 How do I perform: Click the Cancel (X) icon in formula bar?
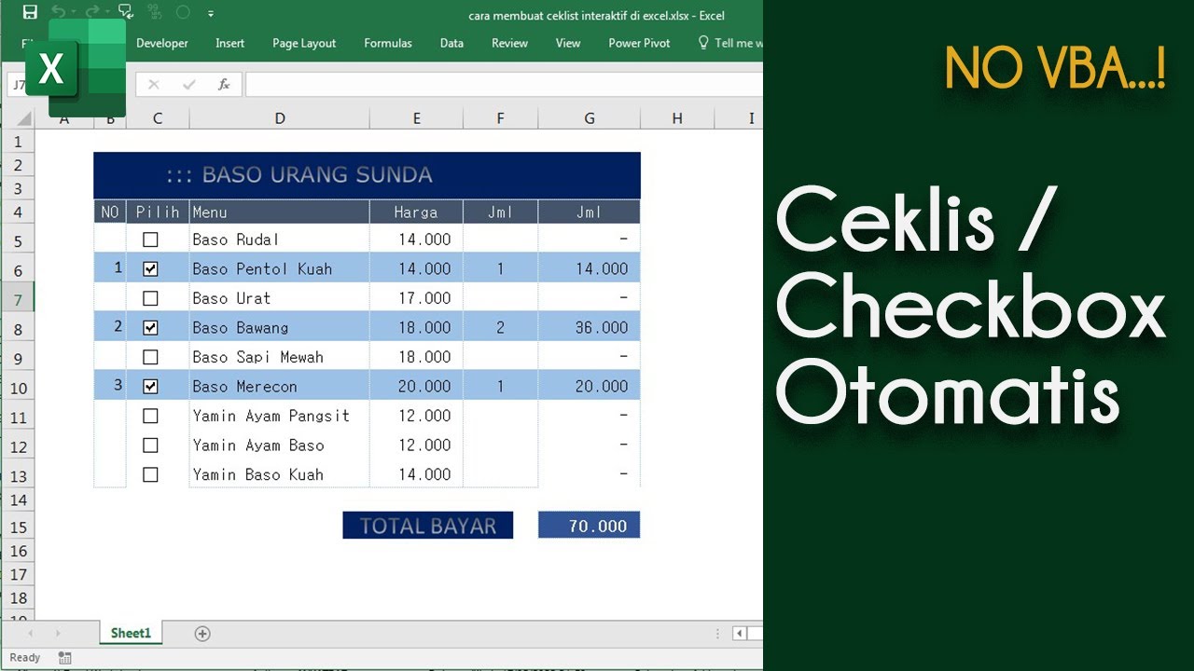click(154, 85)
